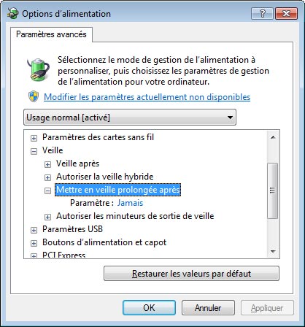This screenshot has width=305, height=327.
Task: Open the Usage normal power plan dropdown
Action: point(130,118)
